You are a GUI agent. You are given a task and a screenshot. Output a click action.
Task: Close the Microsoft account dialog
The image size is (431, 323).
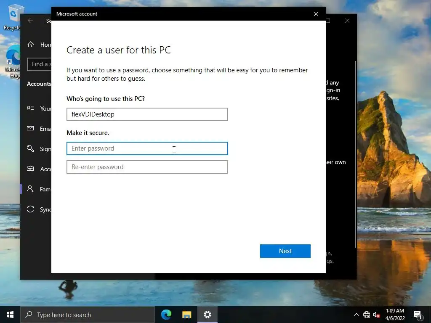[316, 14]
